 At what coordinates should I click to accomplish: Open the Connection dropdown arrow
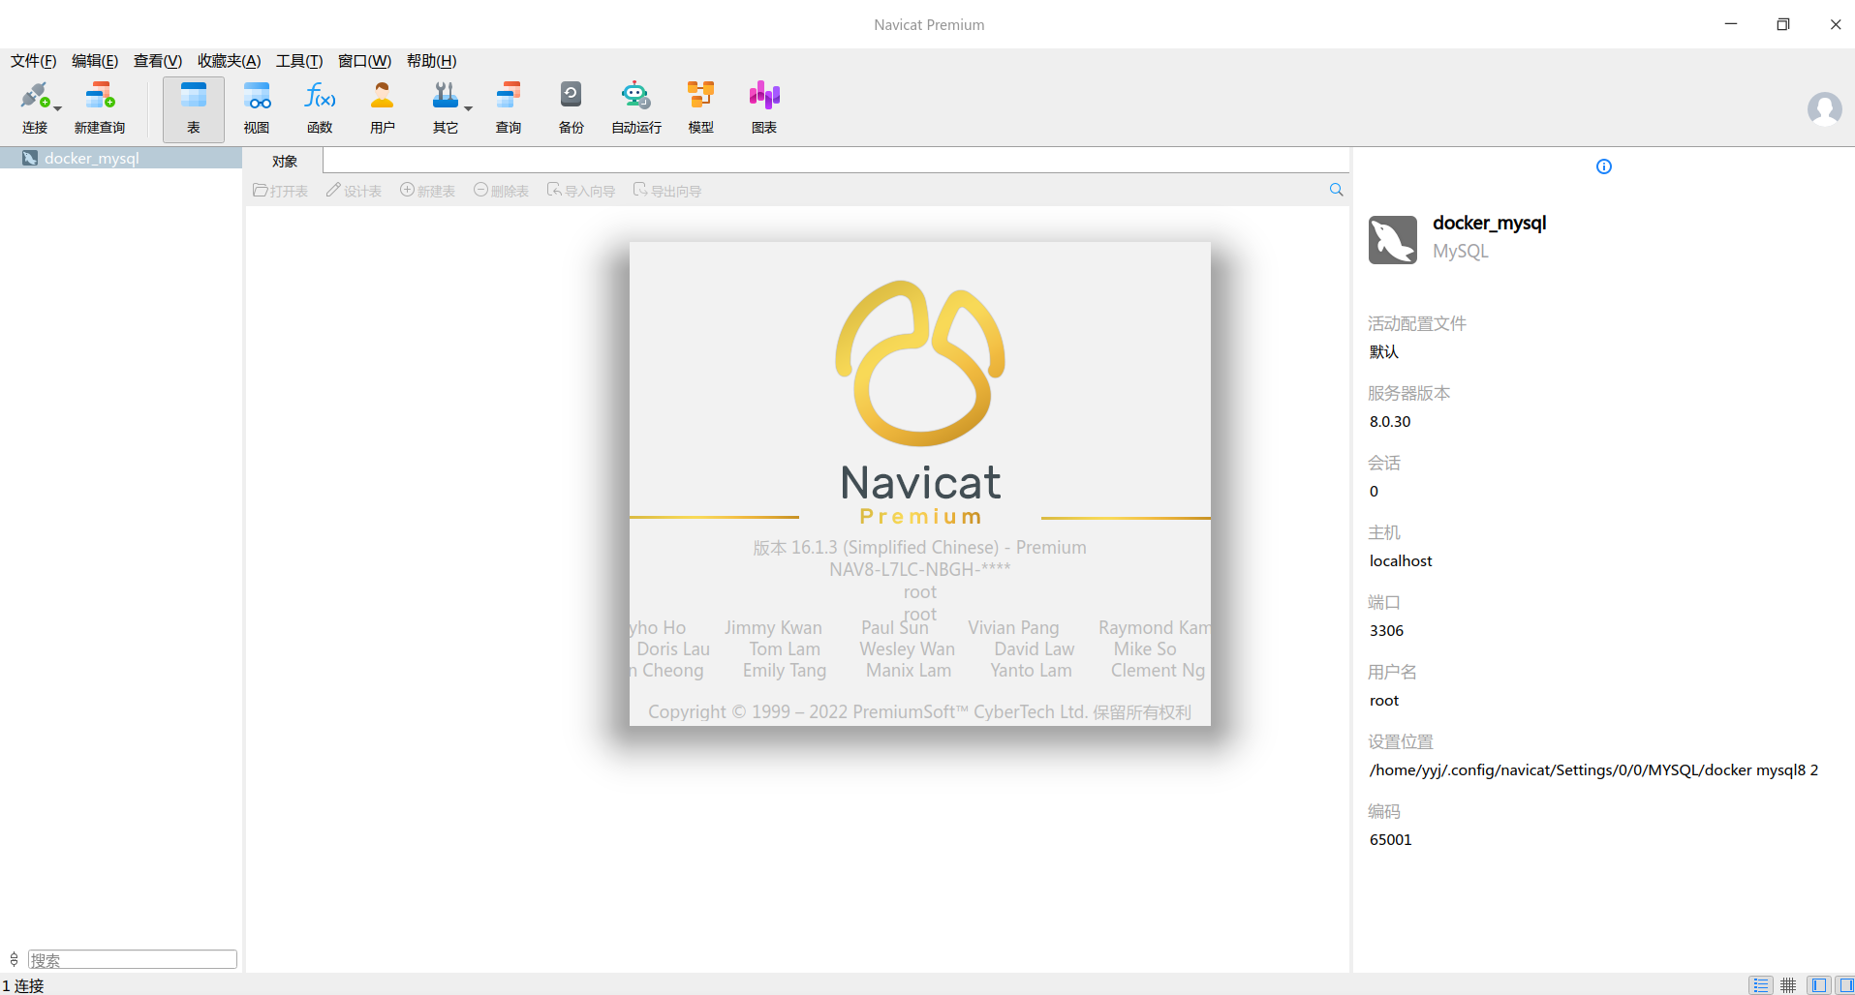(x=57, y=107)
